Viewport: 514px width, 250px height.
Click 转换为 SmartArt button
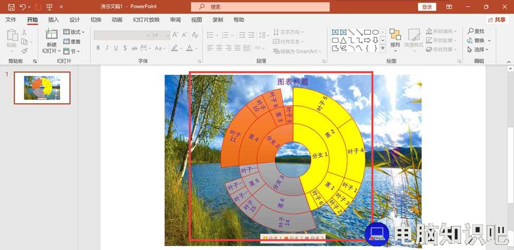[297, 51]
